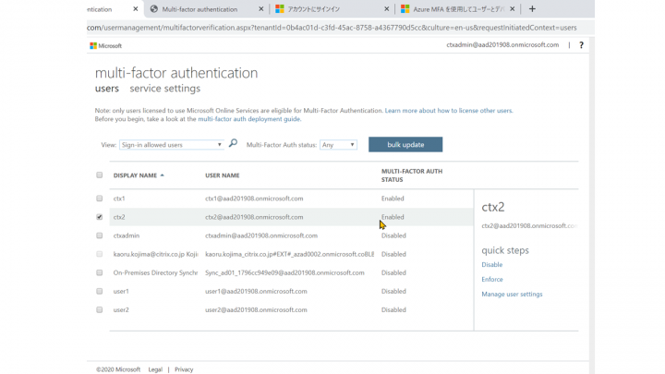Close the アカウントにサインイン browser tab
665x374 pixels.
coord(386,9)
